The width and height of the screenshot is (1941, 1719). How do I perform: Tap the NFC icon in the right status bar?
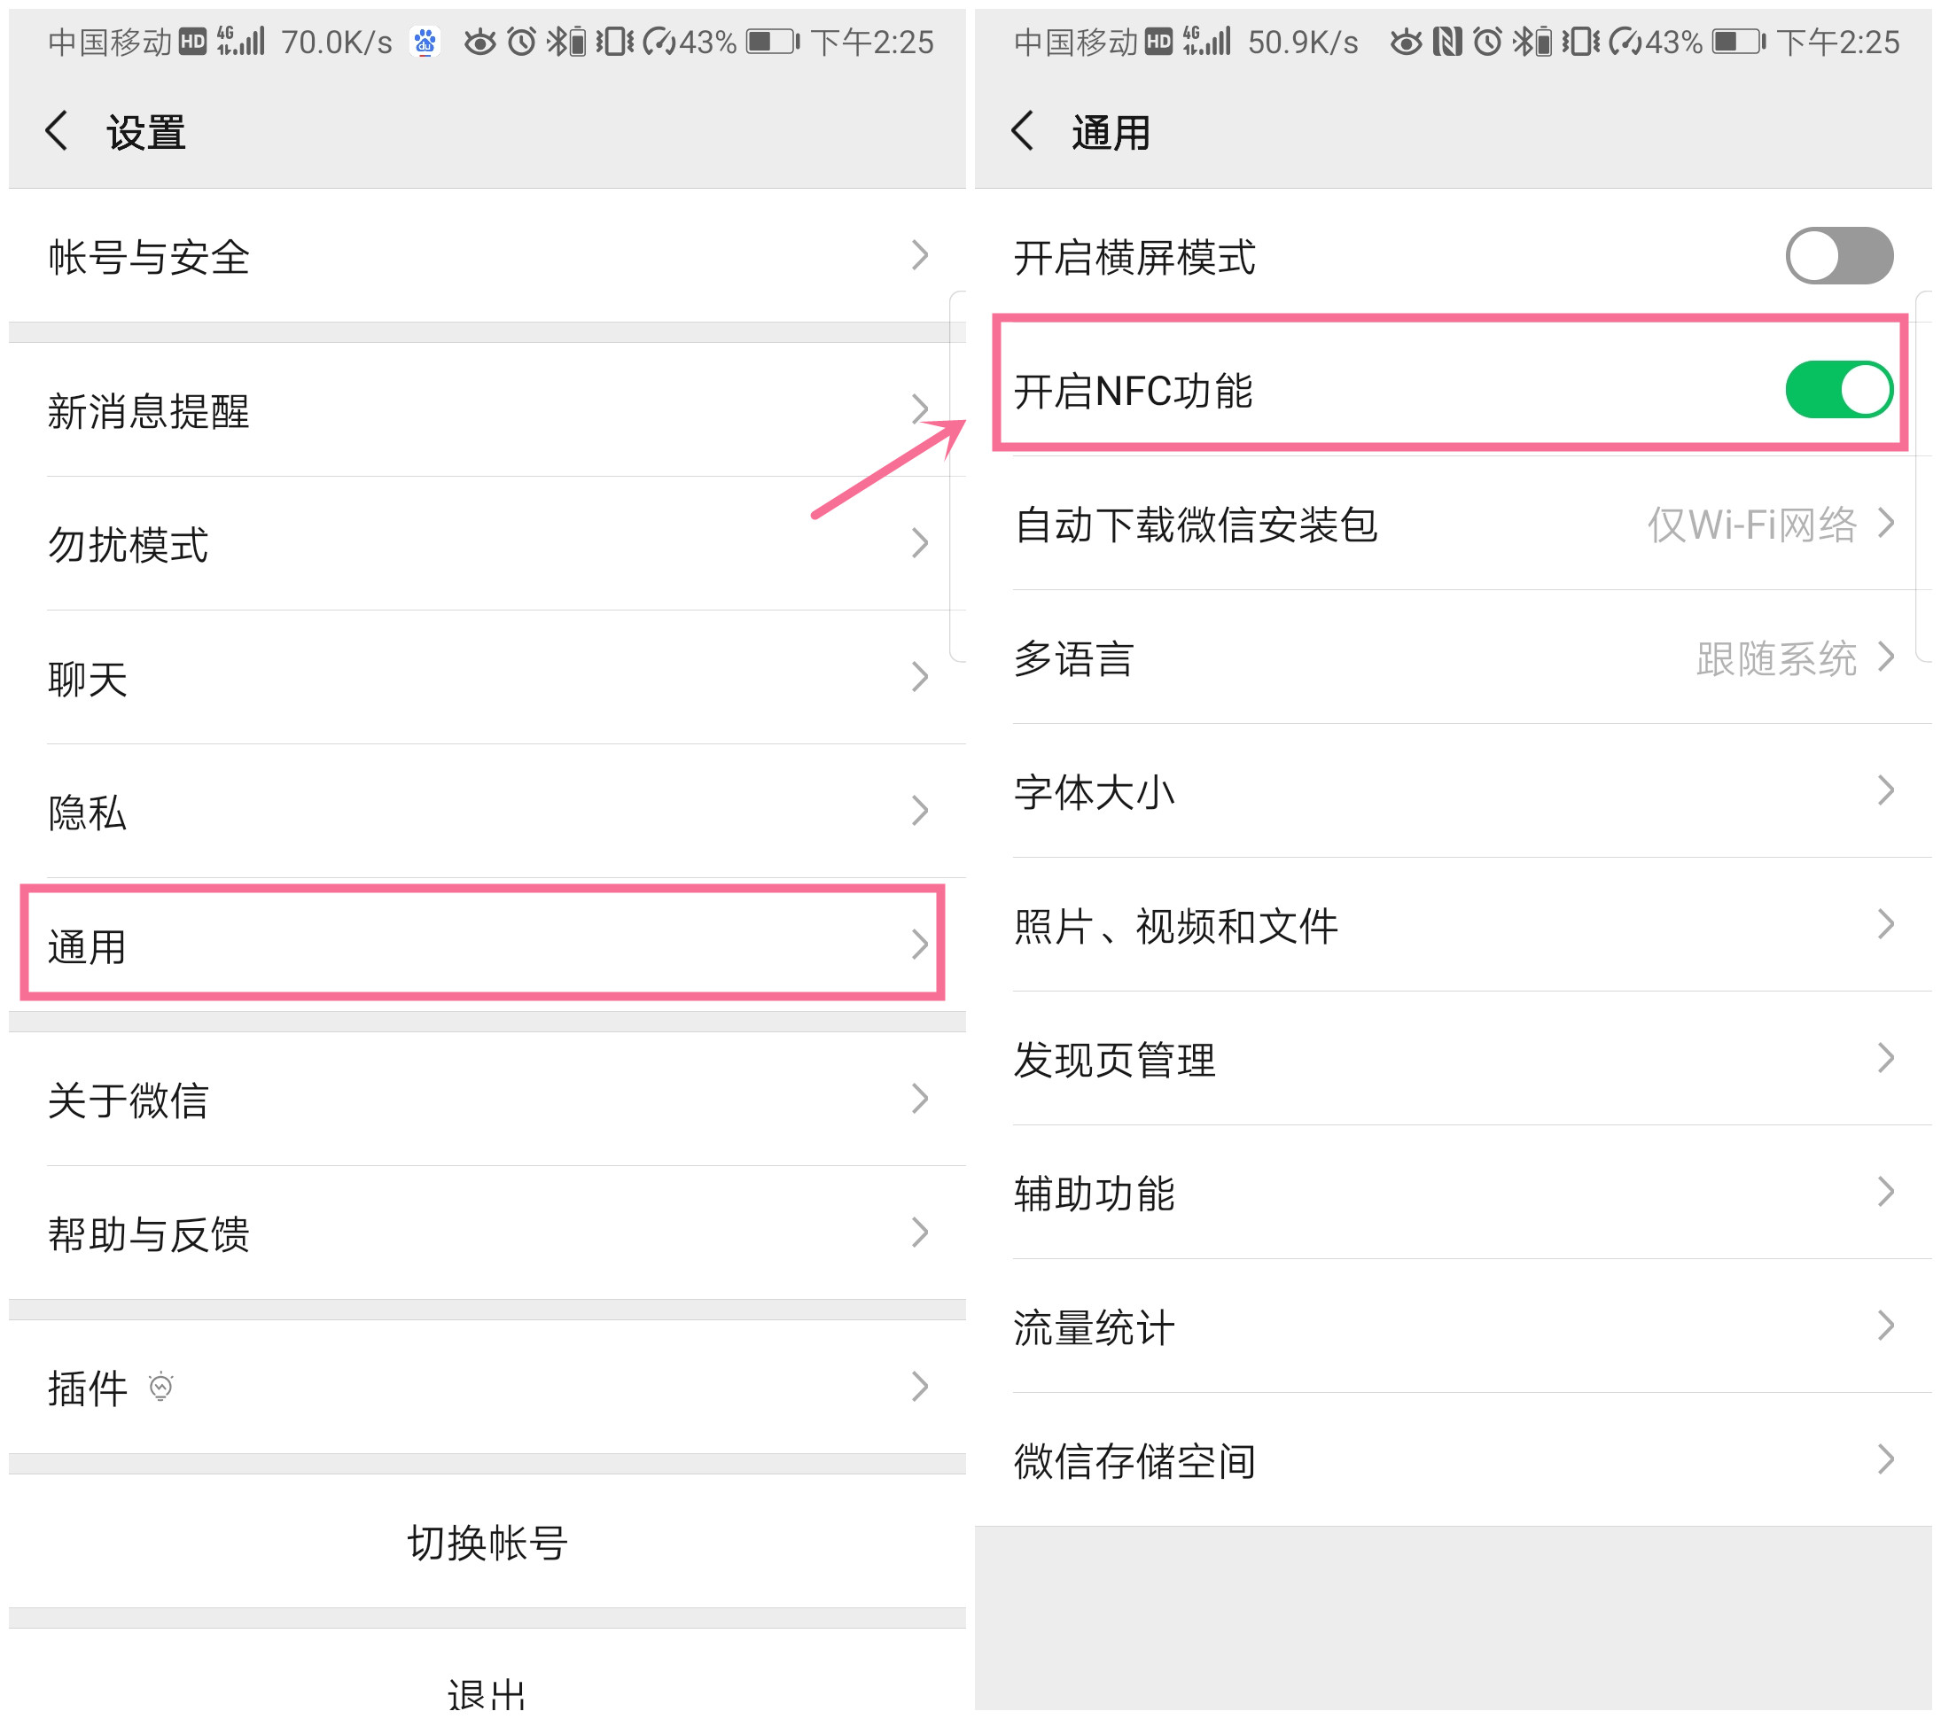1448,41
